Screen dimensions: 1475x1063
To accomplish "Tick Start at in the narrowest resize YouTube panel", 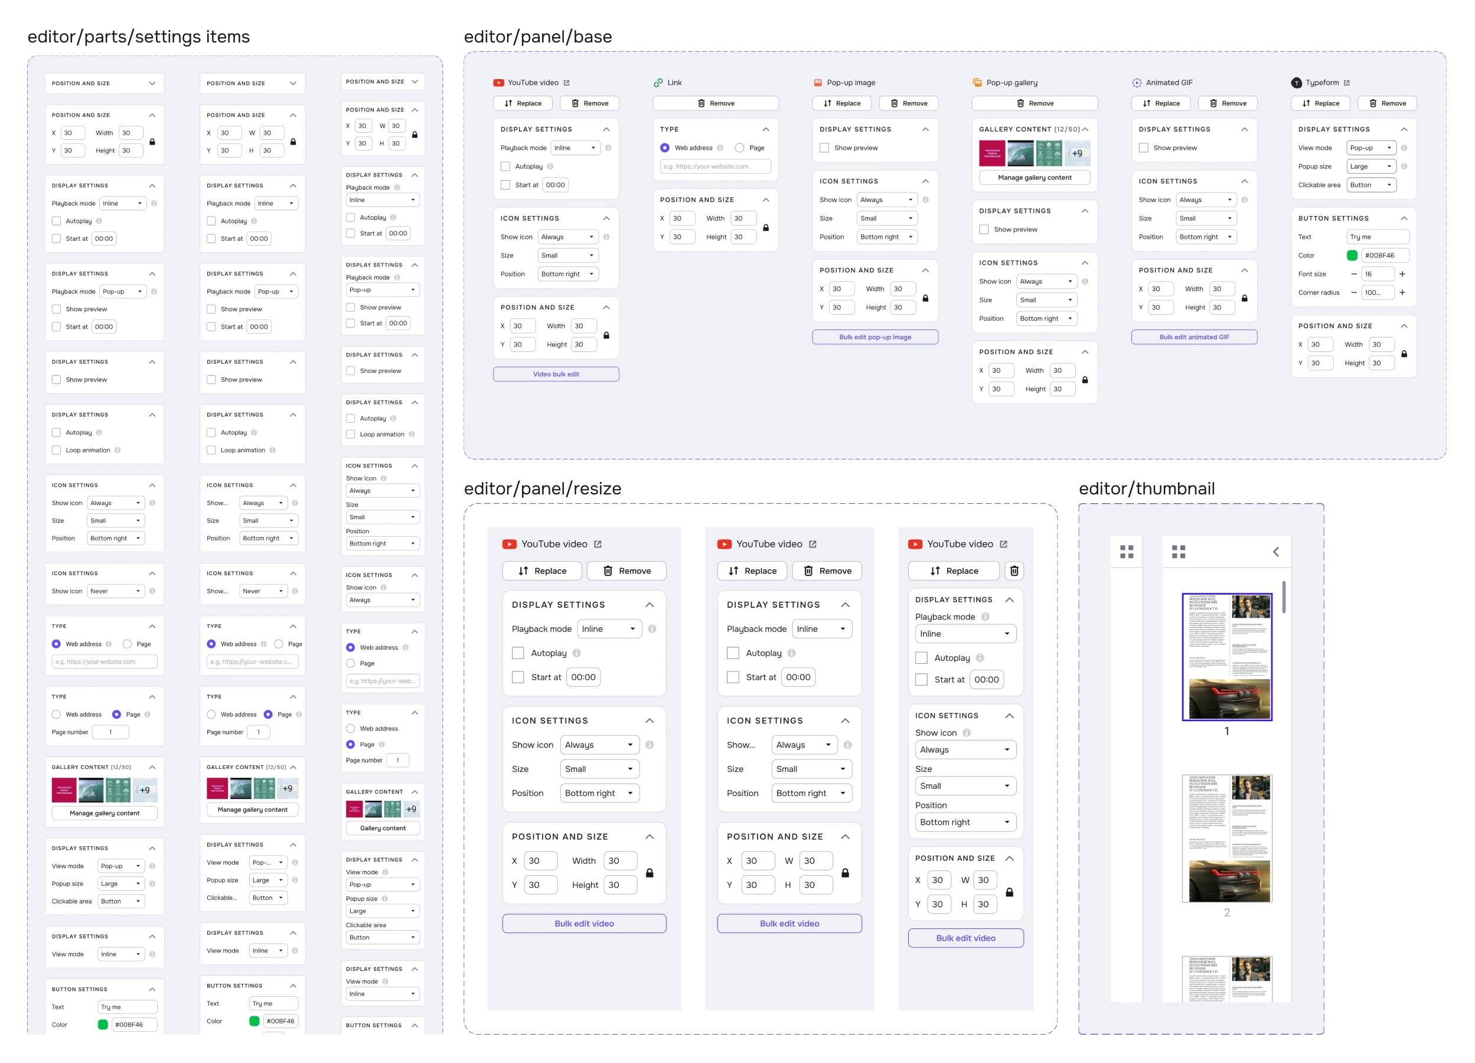I will (922, 679).
